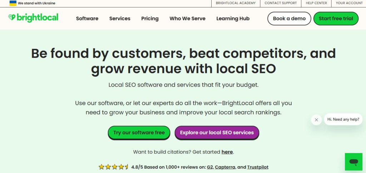
Task: Go to the Pricing page
Action: (x=150, y=19)
